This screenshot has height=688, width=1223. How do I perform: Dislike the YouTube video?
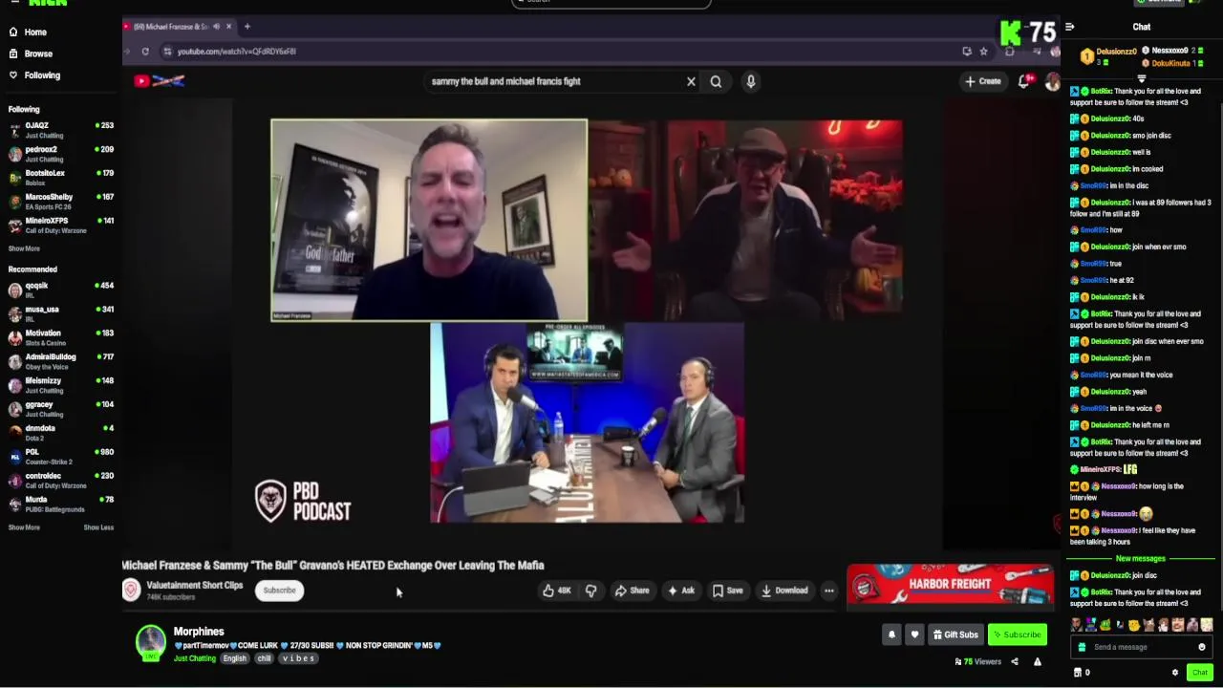[590, 591]
